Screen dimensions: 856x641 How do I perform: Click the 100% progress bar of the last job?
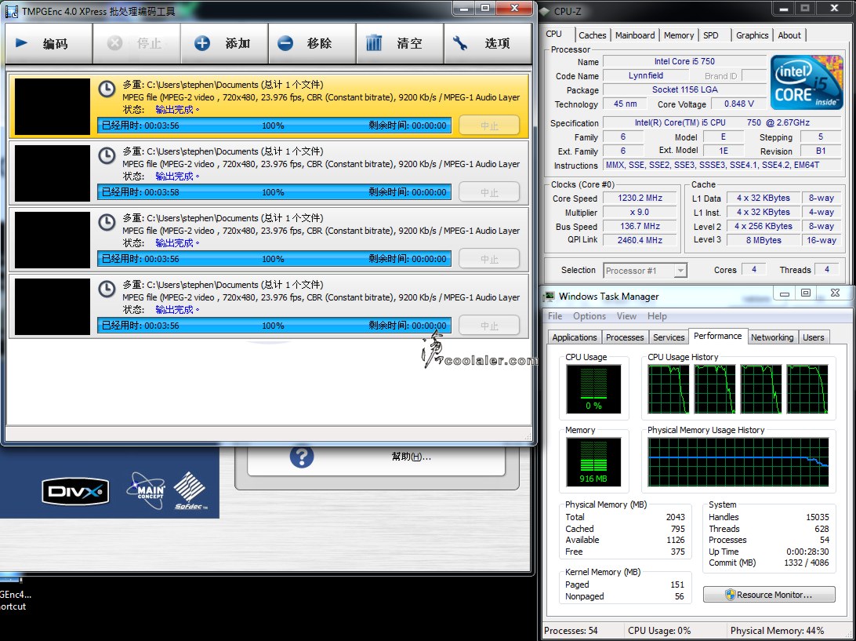coord(274,325)
